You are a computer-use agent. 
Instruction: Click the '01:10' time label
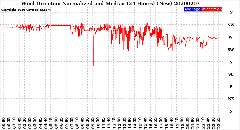point(14,123)
